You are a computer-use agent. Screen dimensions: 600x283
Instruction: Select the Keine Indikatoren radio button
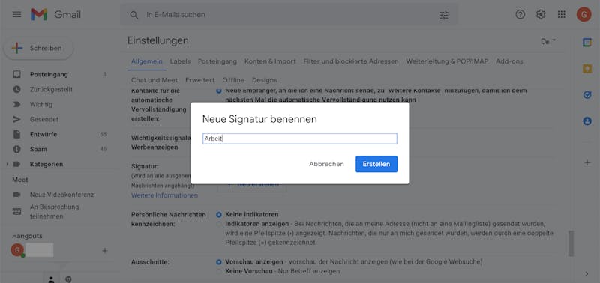pos(219,215)
